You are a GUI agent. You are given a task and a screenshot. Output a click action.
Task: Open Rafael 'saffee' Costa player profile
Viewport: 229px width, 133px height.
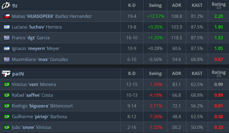click(32, 95)
